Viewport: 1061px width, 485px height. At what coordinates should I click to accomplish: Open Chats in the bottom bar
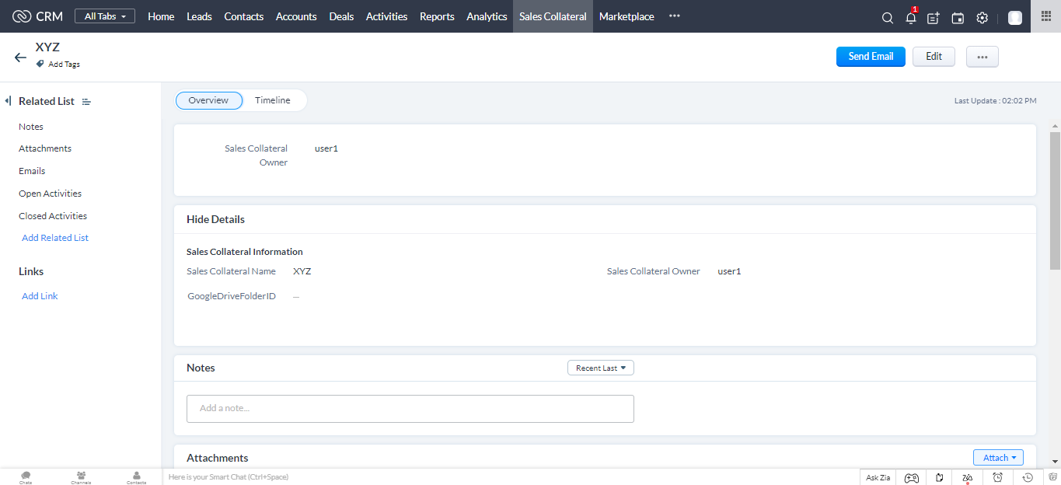[x=26, y=477]
